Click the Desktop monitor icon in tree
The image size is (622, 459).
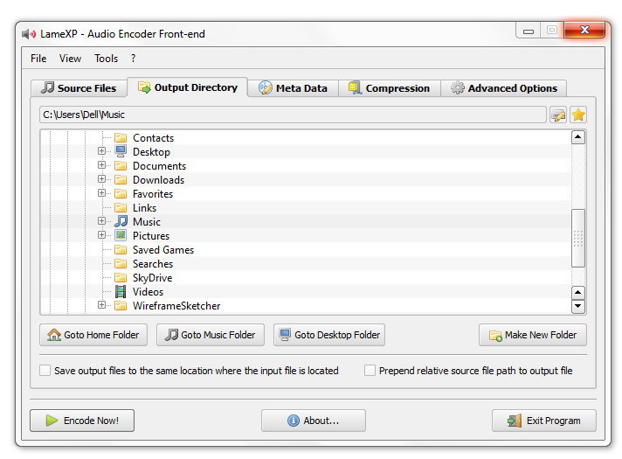[121, 151]
